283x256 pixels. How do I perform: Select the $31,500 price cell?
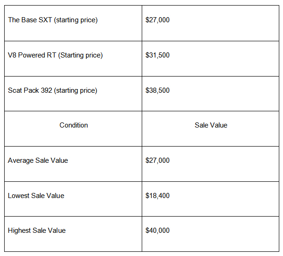(158, 55)
